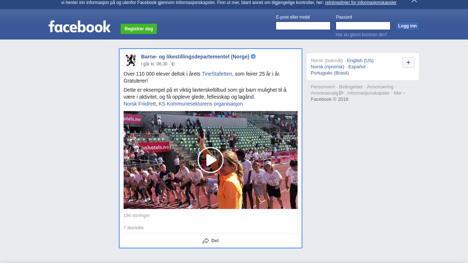Image resolution: width=468 pixels, height=263 pixels.
Task: Expand the Mer footer dropdown
Action: click(399, 93)
